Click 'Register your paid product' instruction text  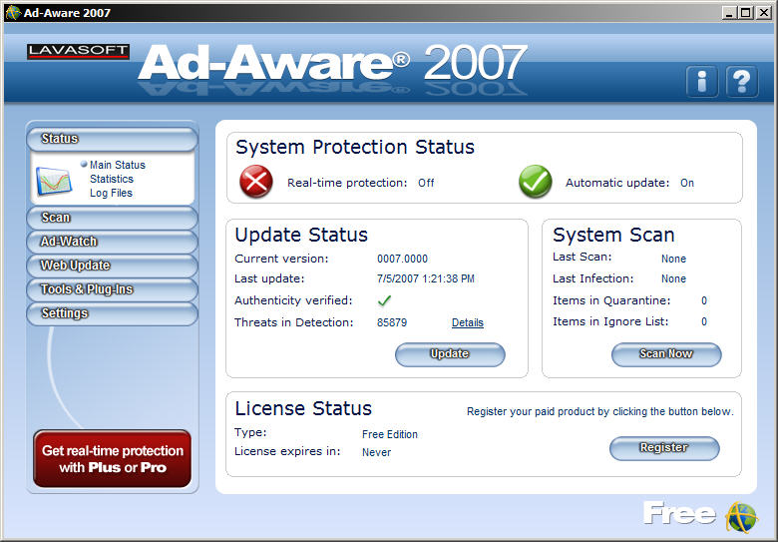tap(599, 411)
